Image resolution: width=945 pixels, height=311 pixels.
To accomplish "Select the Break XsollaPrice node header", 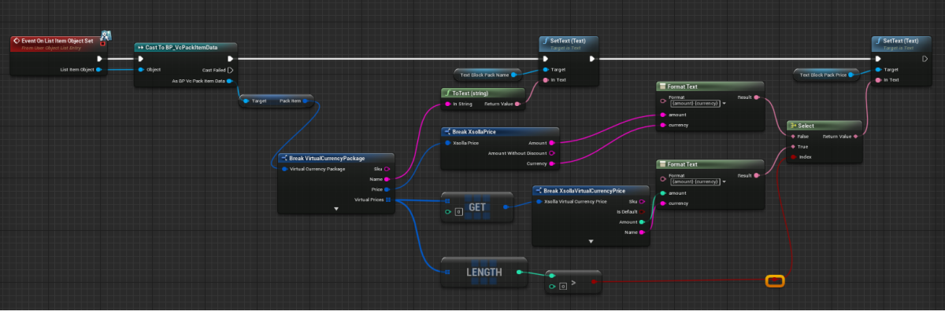I will 499,132.
